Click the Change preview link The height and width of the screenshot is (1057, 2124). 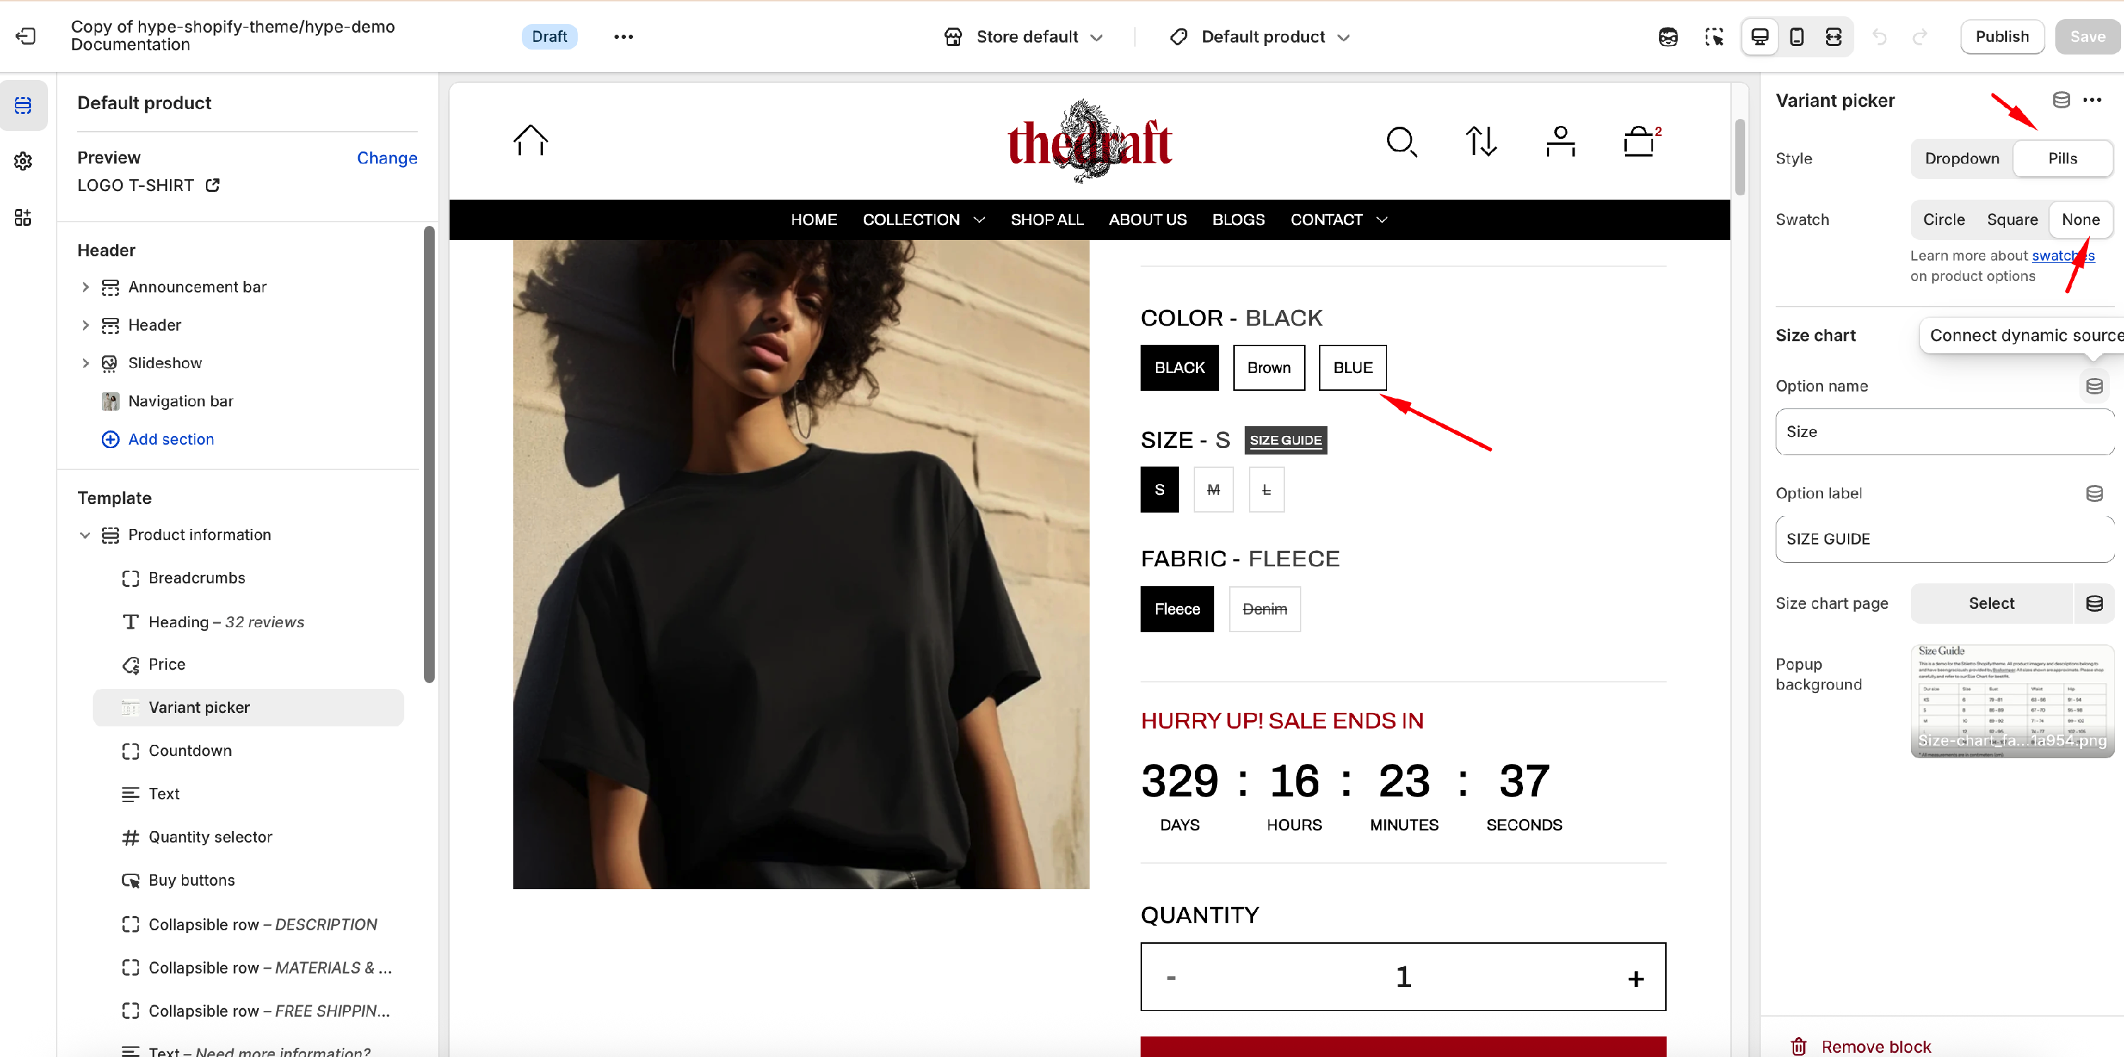(x=387, y=157)
